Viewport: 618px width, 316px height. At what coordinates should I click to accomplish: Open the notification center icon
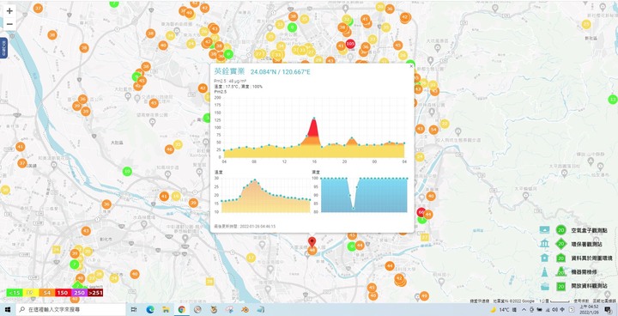coord(609,310)
